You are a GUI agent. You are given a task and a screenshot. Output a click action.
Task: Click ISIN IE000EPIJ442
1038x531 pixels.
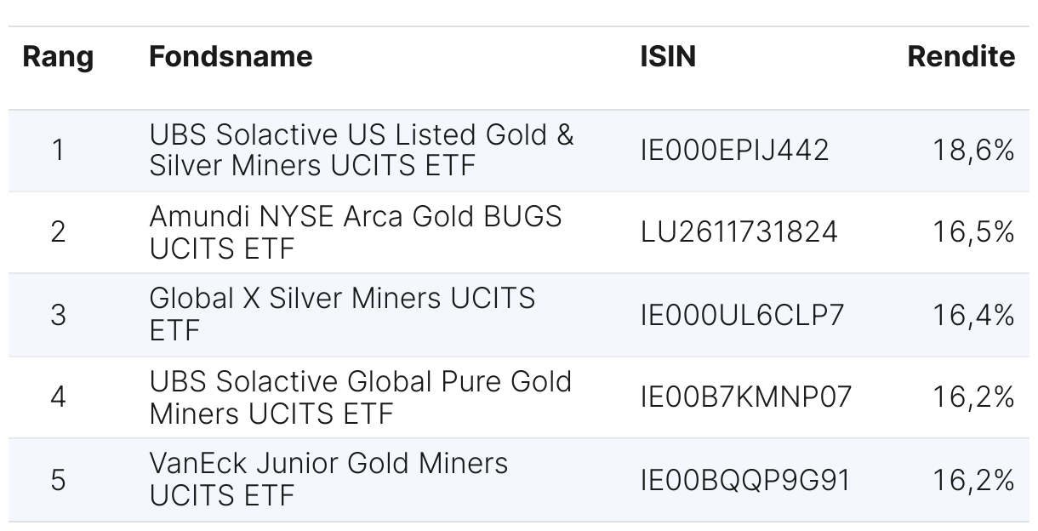coord(734,151)
